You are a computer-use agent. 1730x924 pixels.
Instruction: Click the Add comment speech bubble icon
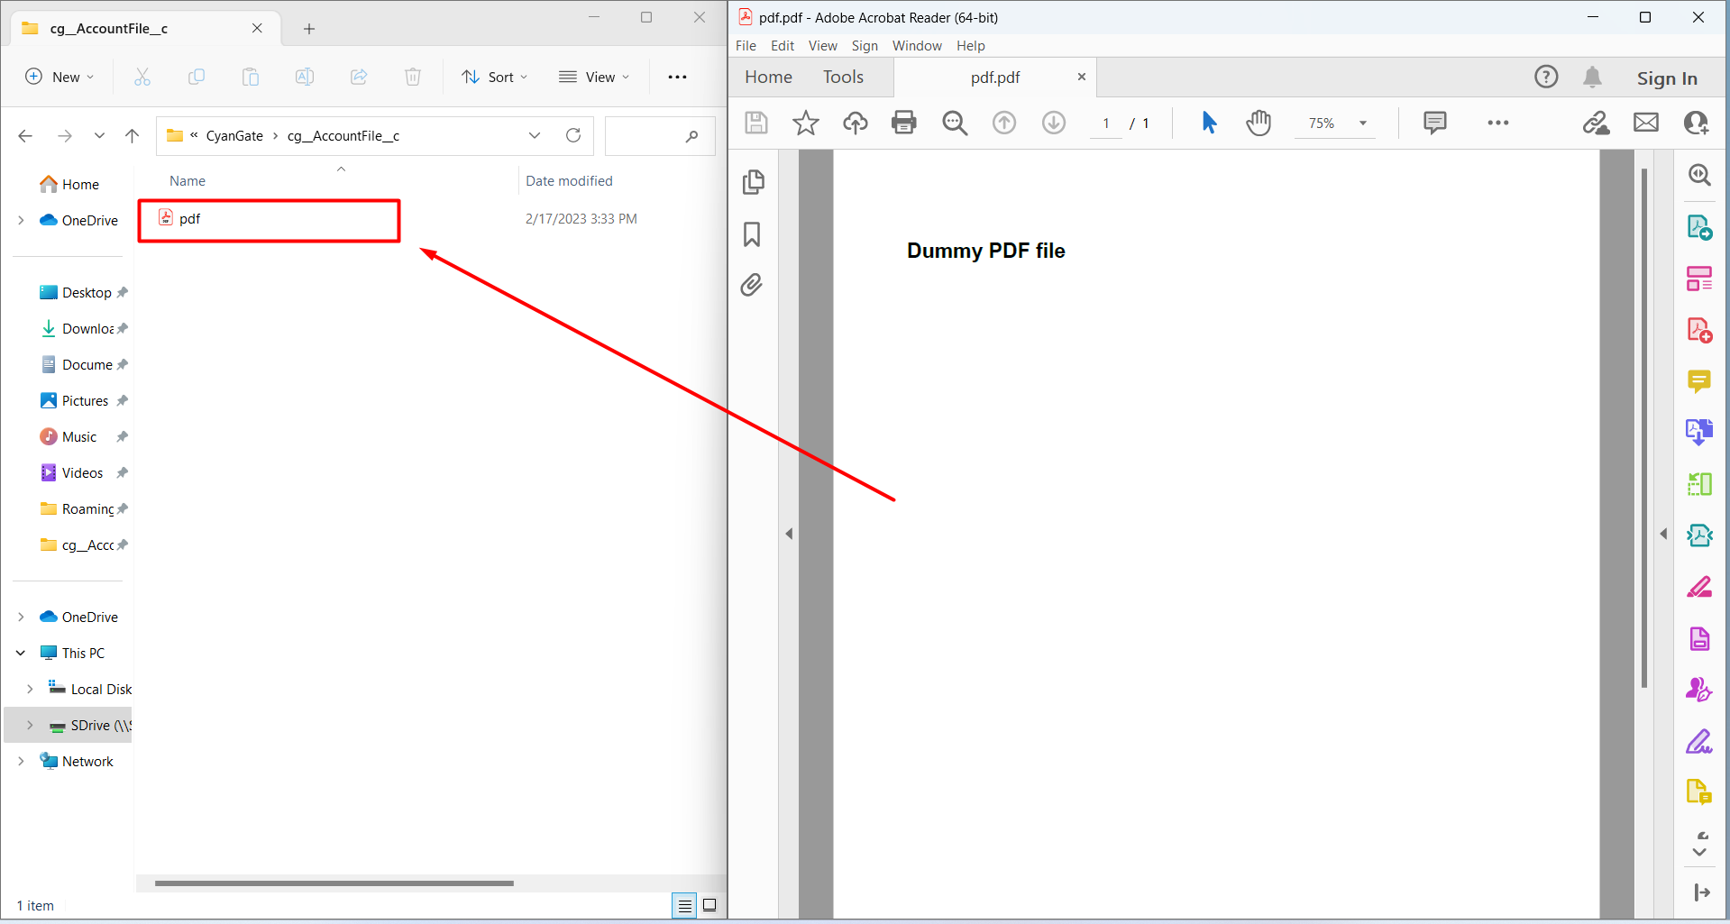1434,123
